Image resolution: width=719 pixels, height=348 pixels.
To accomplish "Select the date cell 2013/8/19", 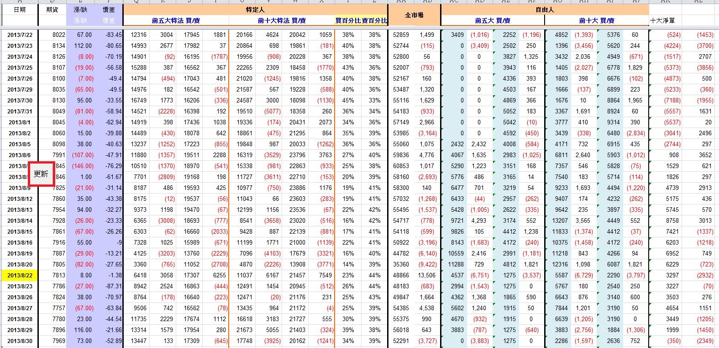I will click(x=20, y=253).
